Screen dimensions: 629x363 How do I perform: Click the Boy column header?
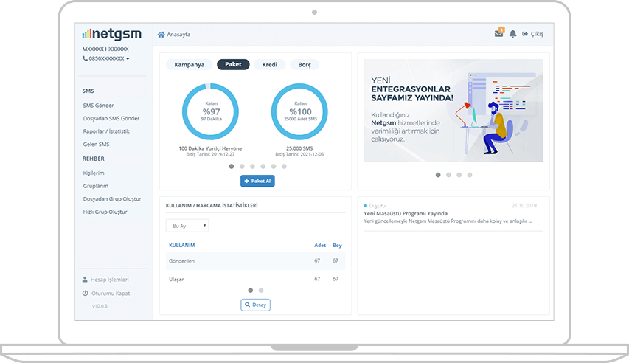(x=337, y=246)
